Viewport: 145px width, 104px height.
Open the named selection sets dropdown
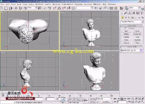coord(85,8)
